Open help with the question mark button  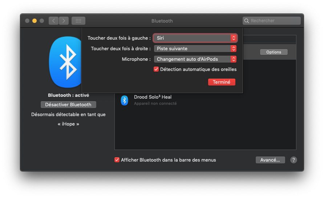293,160
